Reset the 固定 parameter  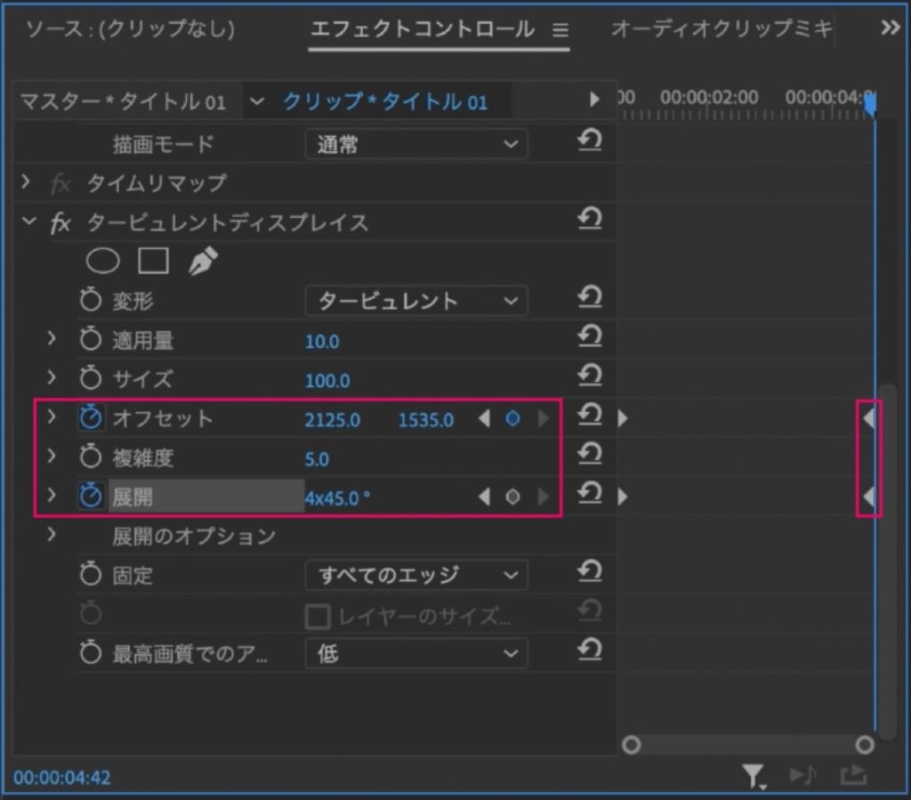(x=590, y=572)
